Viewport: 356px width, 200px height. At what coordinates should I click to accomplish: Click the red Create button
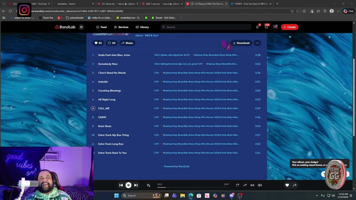[290, 27]
